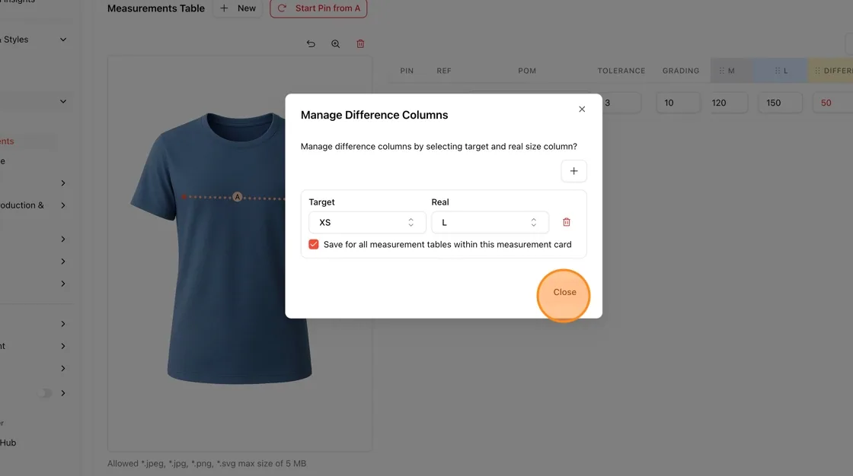Click the Start Pin from A button
Screen dimensions: 853x476
[318, 8]
